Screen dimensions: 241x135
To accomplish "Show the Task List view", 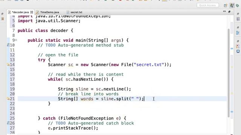I will 238,19.
